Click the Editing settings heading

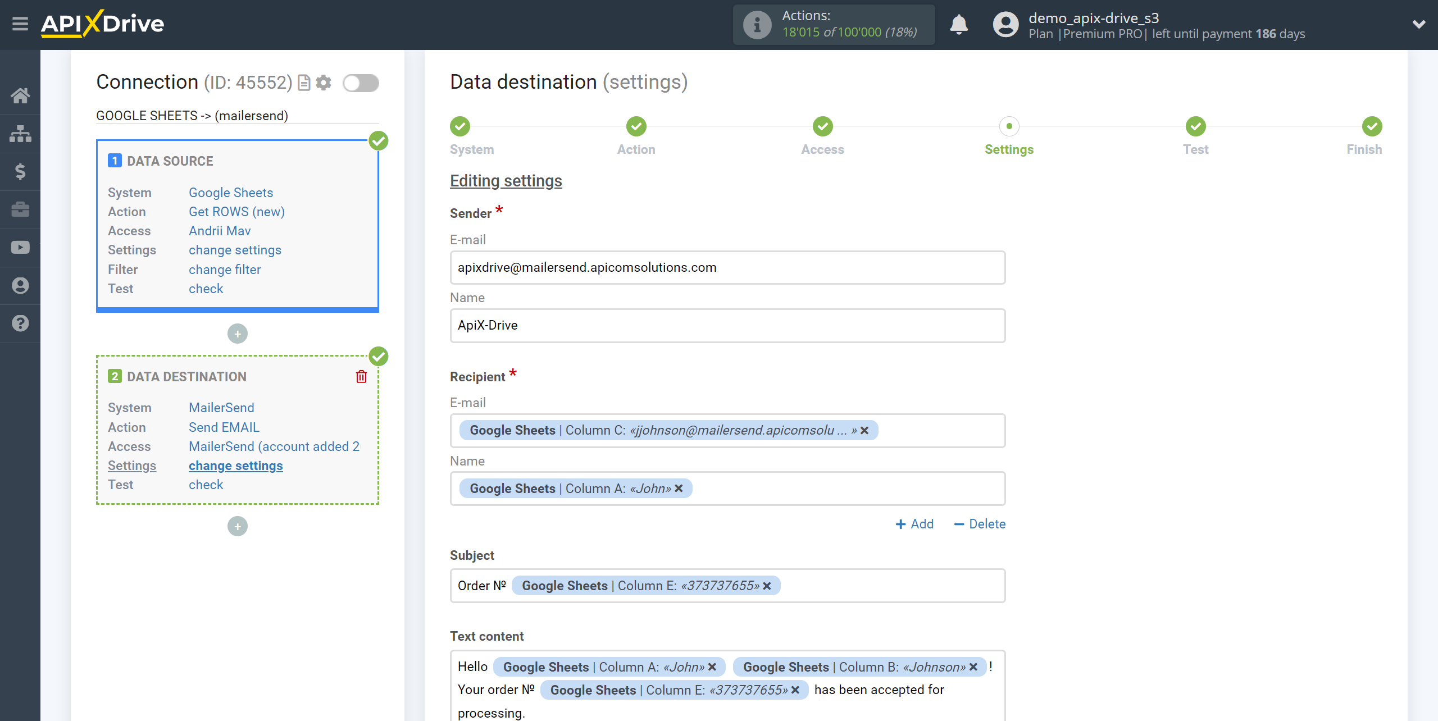point(506,181)
